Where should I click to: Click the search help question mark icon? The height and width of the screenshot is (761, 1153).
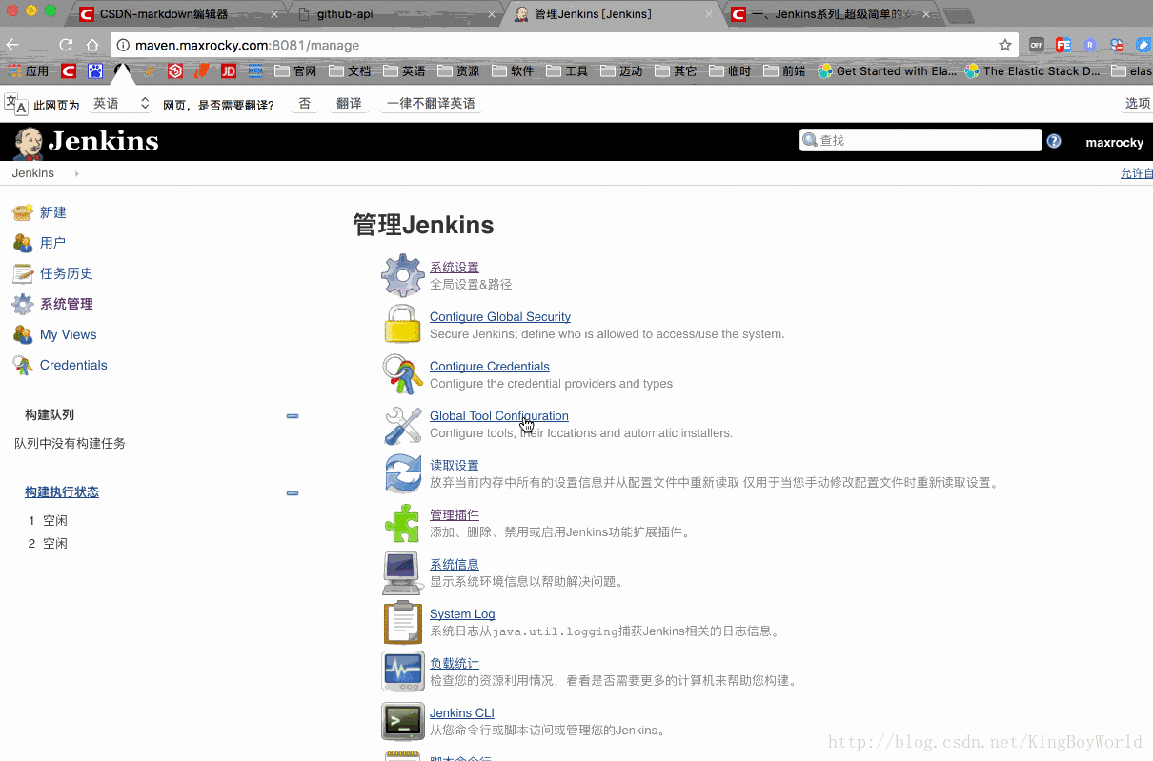[1054, 141]
